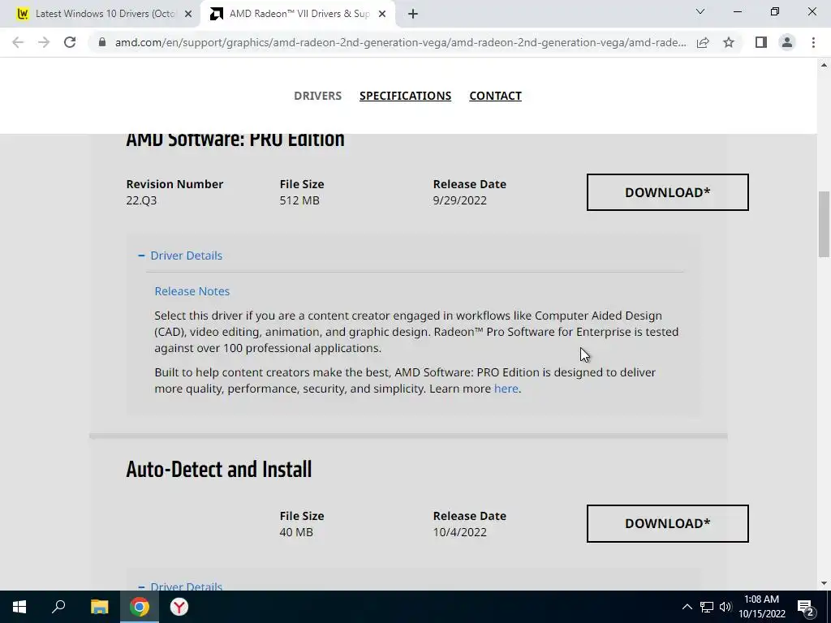Go to the CONTACT section

click(496, 96)
